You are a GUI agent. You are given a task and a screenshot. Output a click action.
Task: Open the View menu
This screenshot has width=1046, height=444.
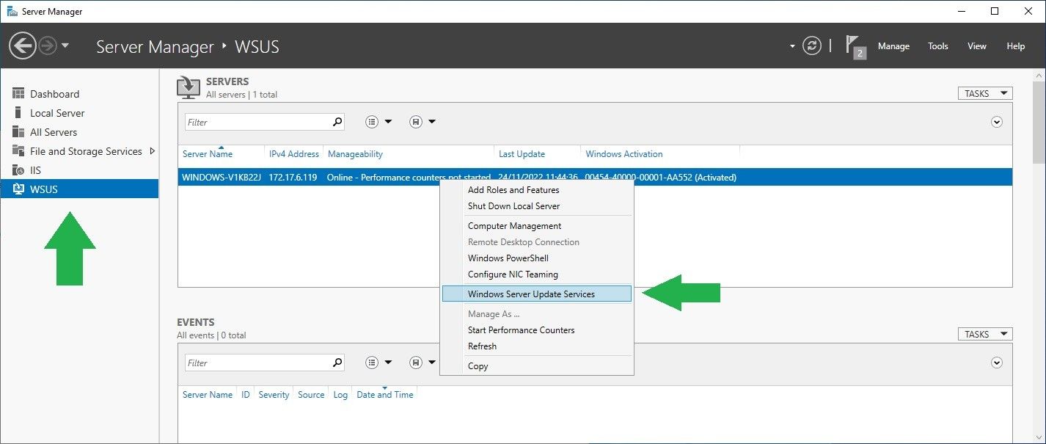(977, 46)
